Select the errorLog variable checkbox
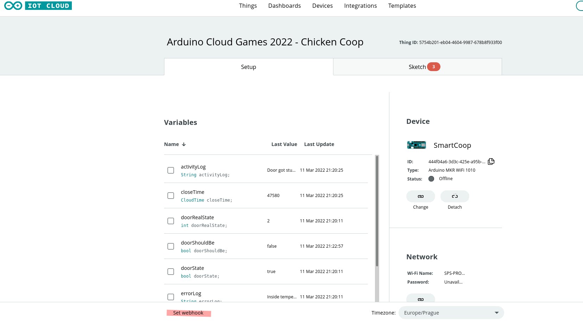Image resolution: width=583 pixels, height=323 pixels. pos(171,297)
